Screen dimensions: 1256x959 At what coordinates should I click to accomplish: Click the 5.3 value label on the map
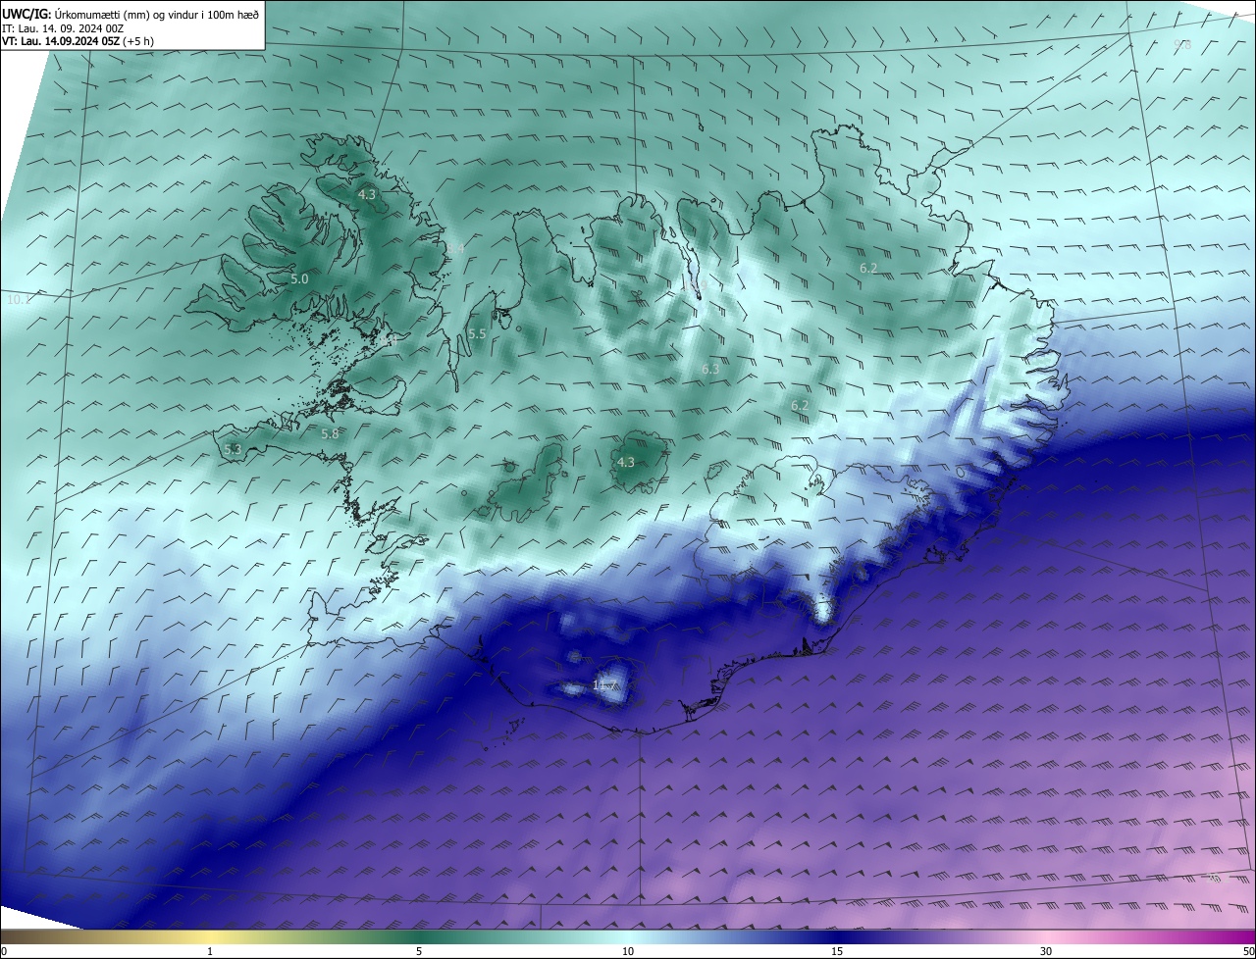(233, 449)
